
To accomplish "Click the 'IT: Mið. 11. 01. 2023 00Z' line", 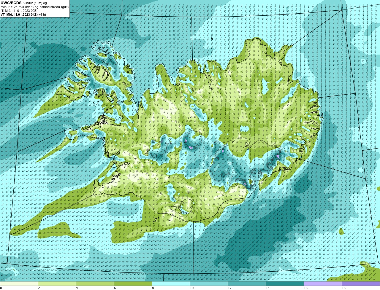I will click(x=18, y=11).
